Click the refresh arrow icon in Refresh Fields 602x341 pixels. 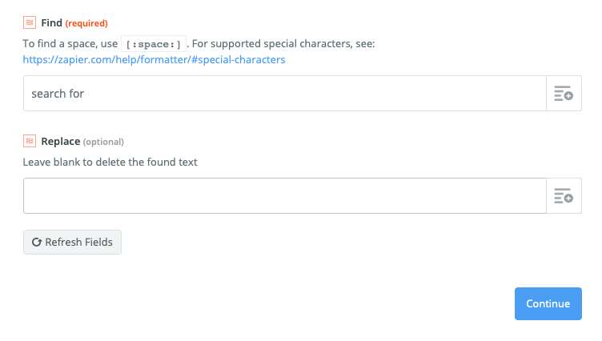(37, 243)
